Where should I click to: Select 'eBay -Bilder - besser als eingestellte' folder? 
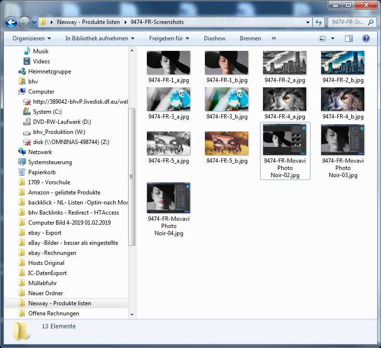[x=73, y=243]
